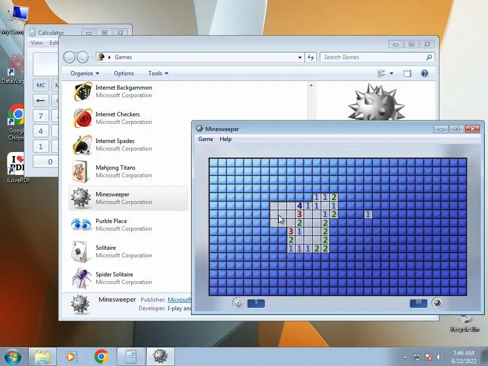Screen dimensions: 488x366
Task: Expand the Organize dropdown in Games window
Action: click(85, 73)
